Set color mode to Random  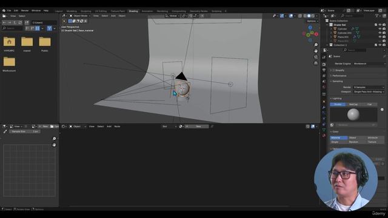357,142
